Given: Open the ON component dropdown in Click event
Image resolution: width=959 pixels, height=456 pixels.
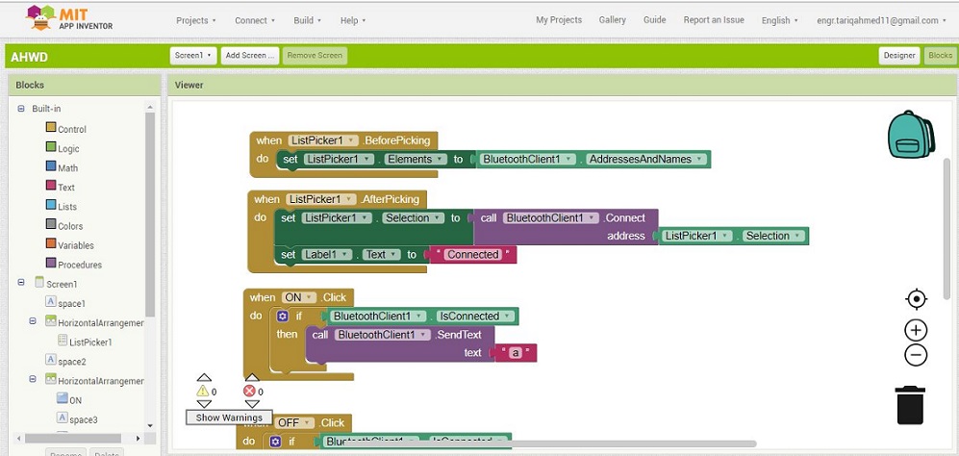Looking at the screenshot, I should (x=298, y=297).
